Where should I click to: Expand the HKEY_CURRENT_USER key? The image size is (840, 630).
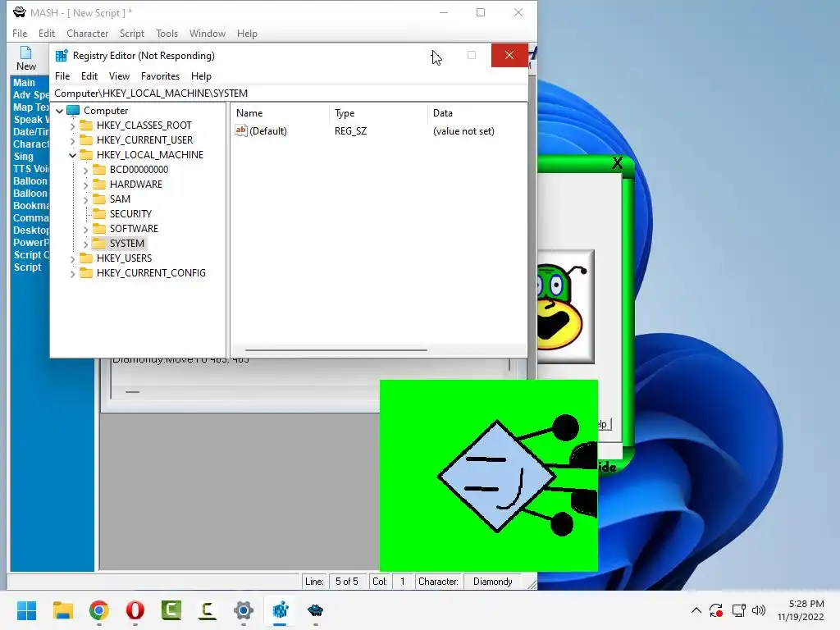tap(72, 140)
